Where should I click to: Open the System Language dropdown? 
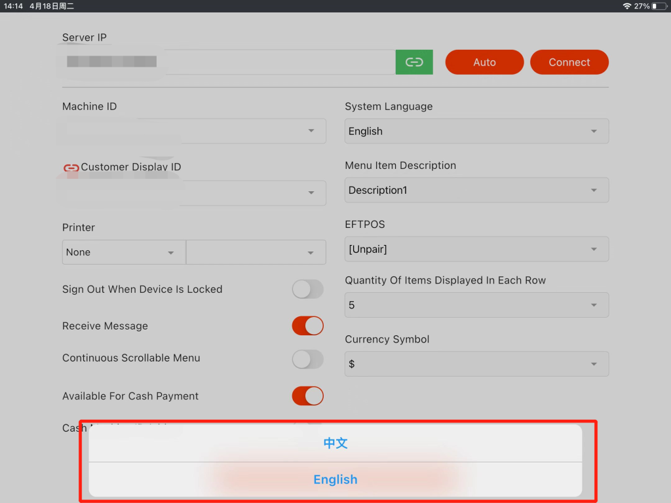476,131
